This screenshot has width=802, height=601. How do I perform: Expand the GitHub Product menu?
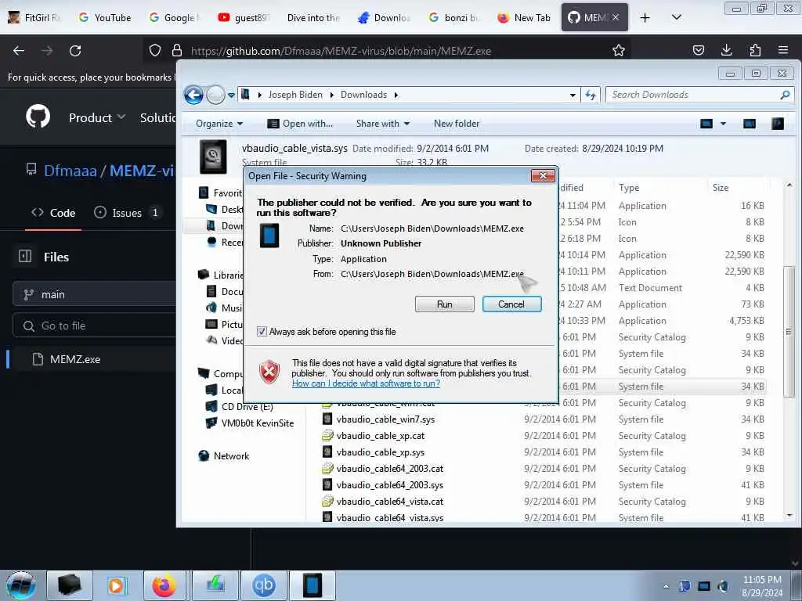[x=97, y=117]
